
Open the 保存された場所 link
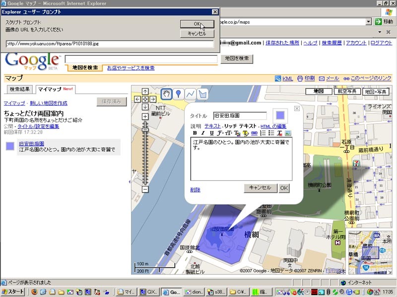[282, 43]
